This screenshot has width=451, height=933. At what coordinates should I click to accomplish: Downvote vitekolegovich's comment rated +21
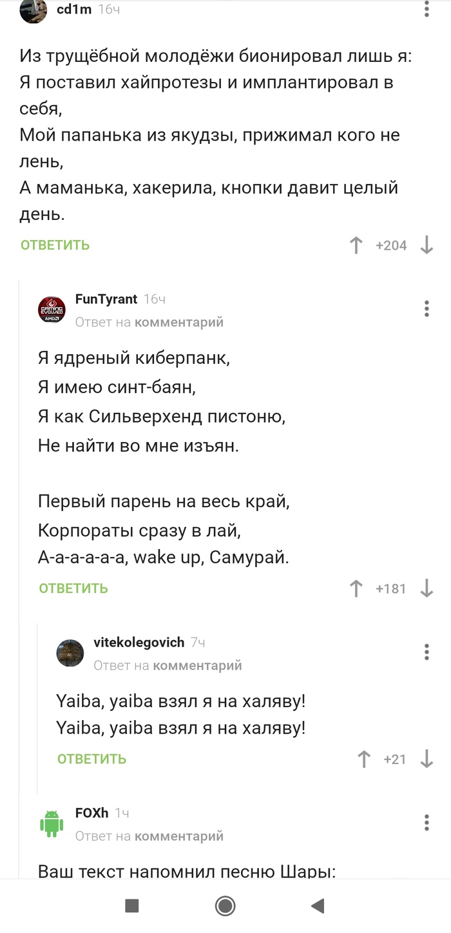pos(427,759)
